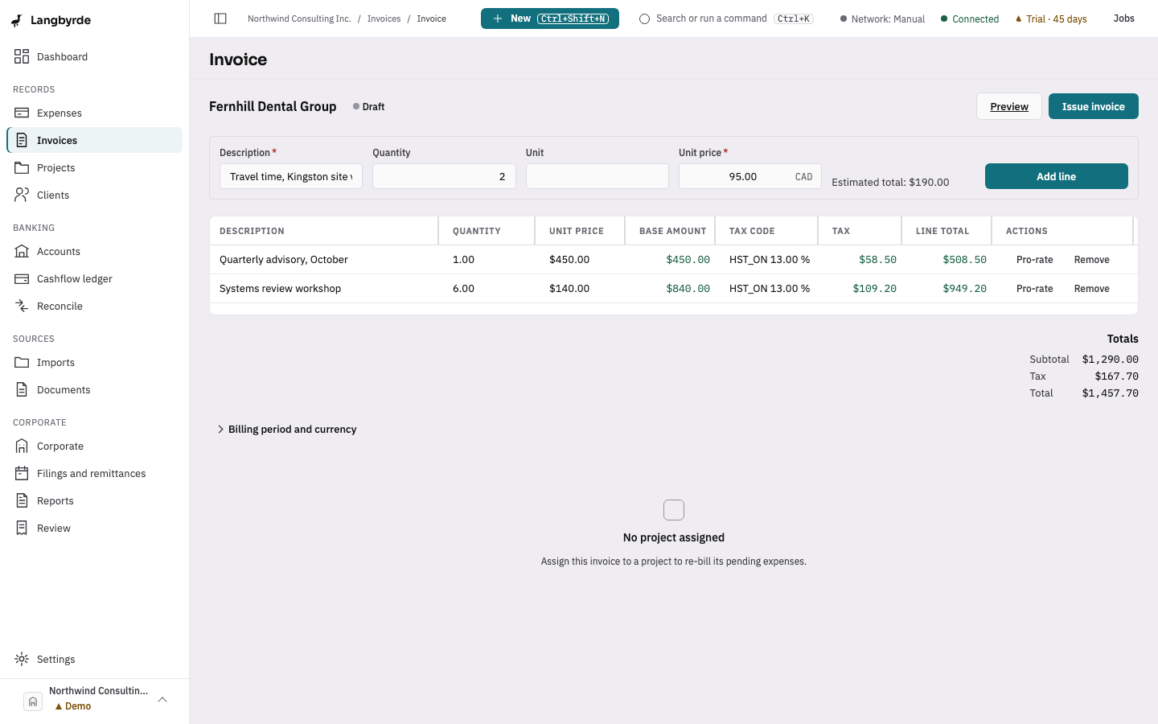Click the empty Unit field
Image resolution: width=1158 pixels, height=724 pixels.
coord(597,176)
